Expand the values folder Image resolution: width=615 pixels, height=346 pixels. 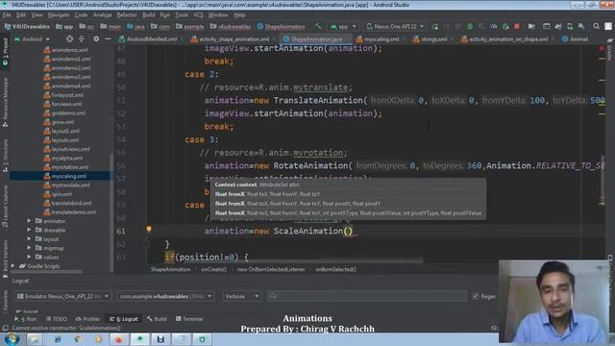point(29,257)
